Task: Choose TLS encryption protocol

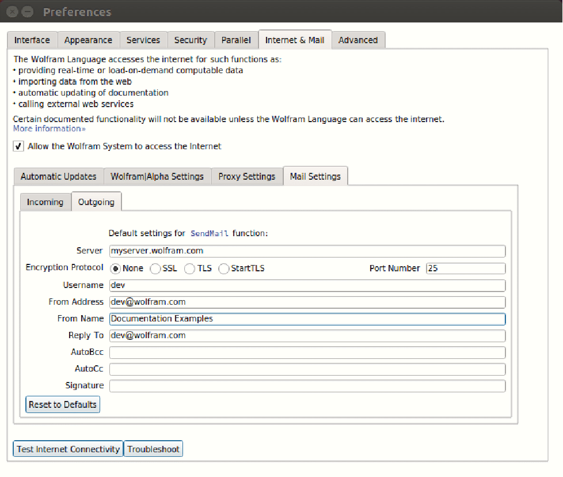Action: pos(189,268)
